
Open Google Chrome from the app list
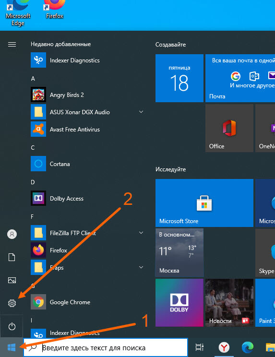click(88, 302)
